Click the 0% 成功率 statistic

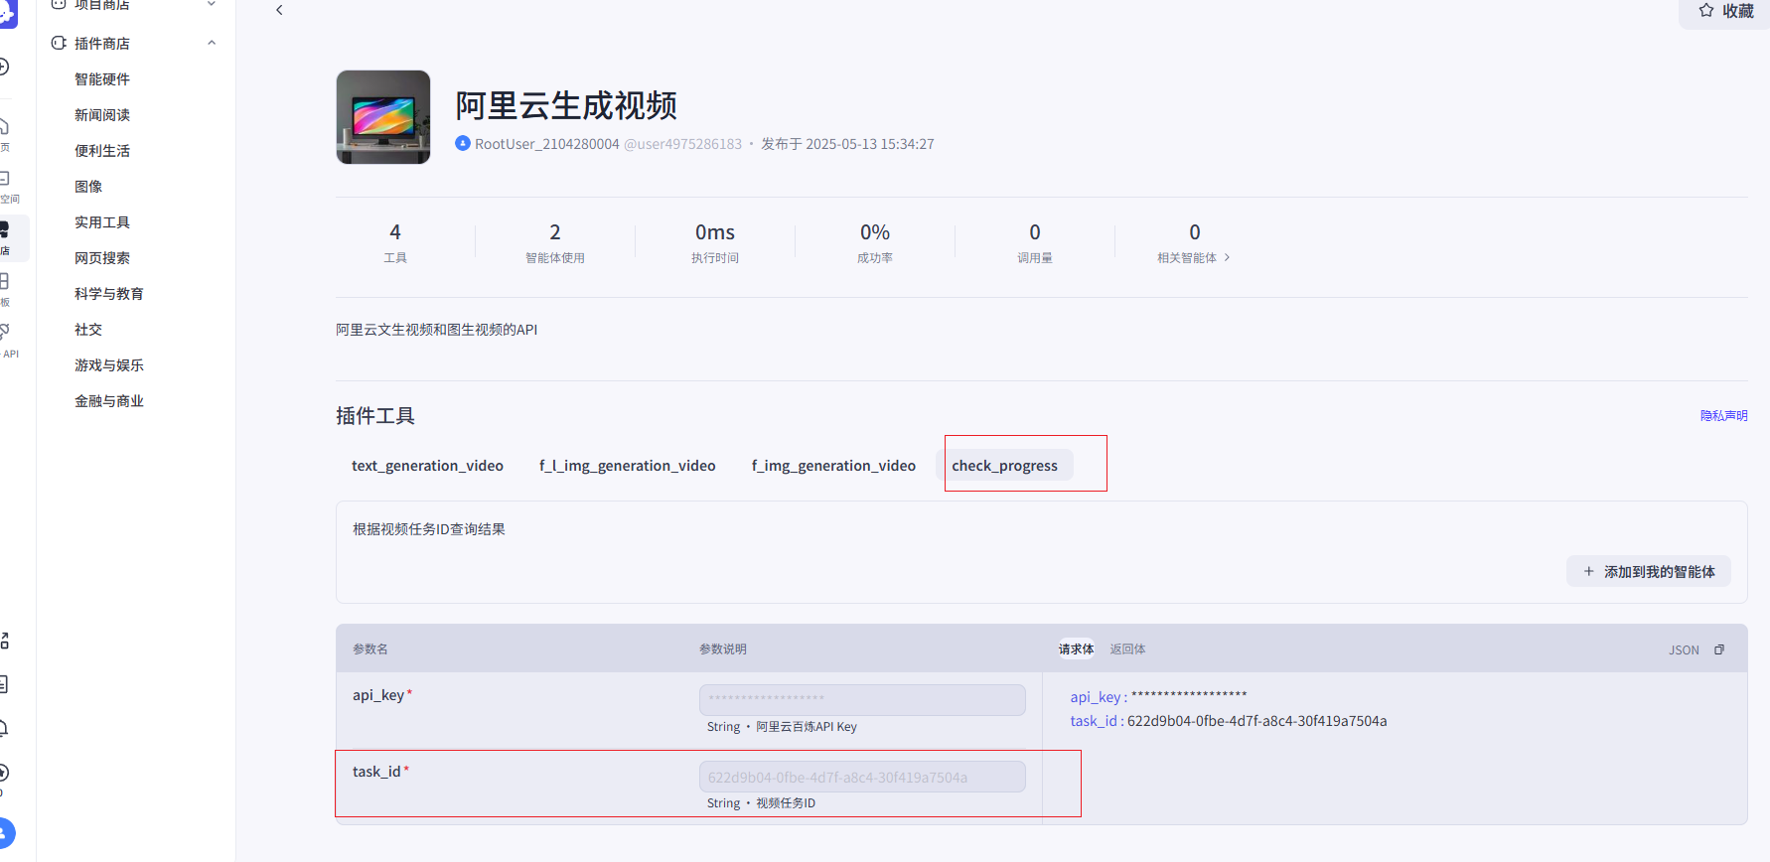tap(875, 242)
